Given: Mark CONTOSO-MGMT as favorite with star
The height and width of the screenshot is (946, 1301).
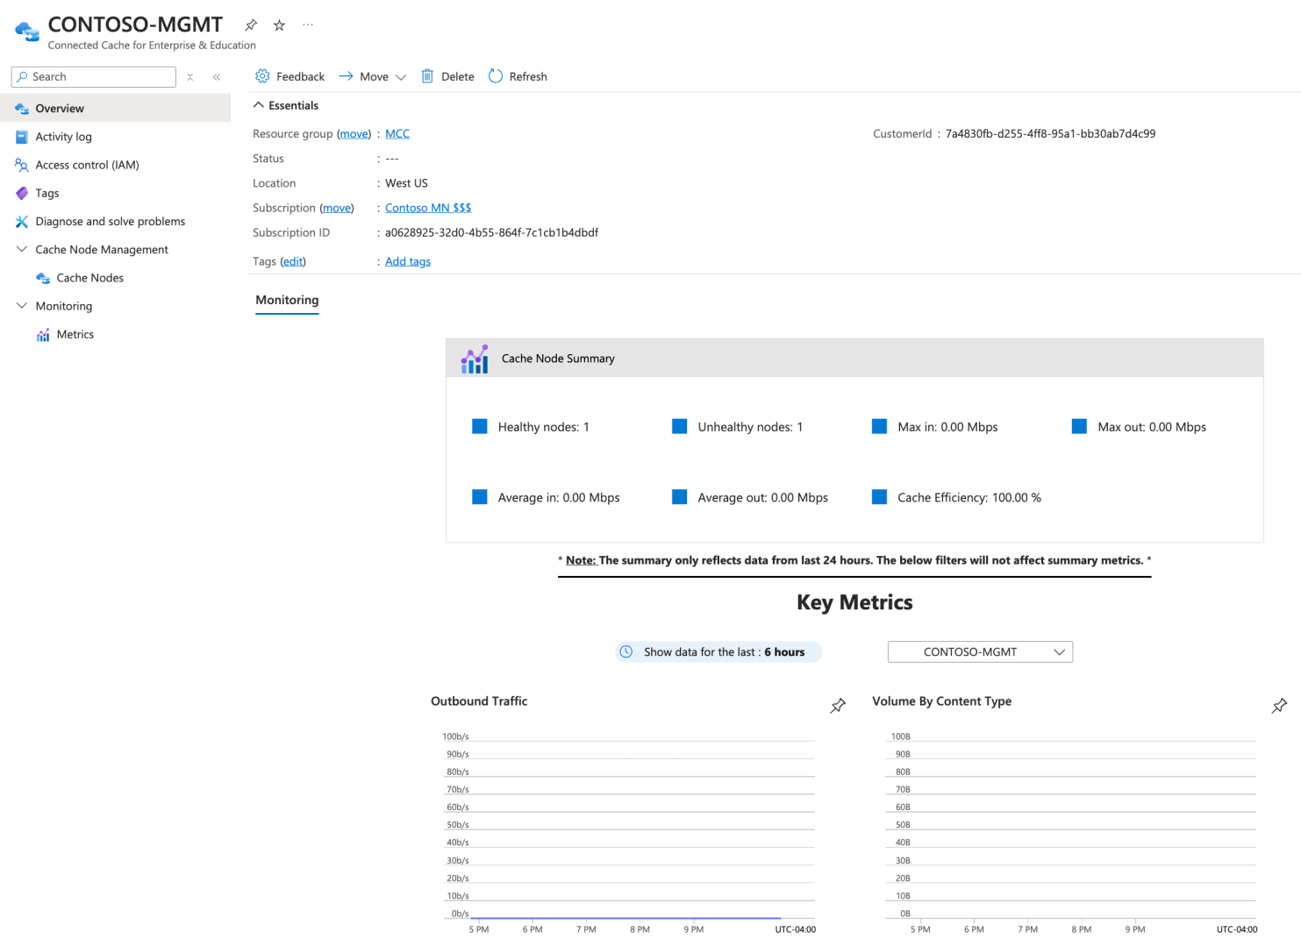Looking at the screenshot, I should (x=279, y=25).
